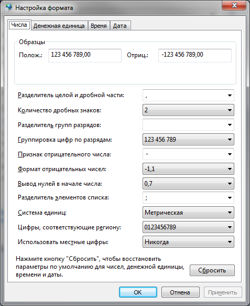Expand the Система единиц dropdown
The height and width of the screenshot is (306, 250).
[x=188, y=213]
